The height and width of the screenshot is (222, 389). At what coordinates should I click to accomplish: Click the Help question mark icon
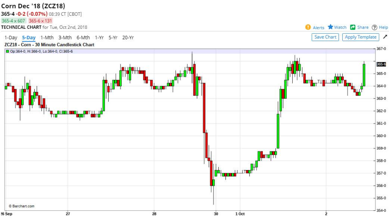[x=374, y=27]
